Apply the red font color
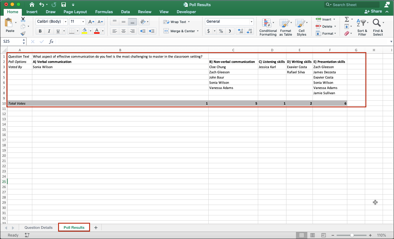 pyautogui.click(x=97, y=31)
